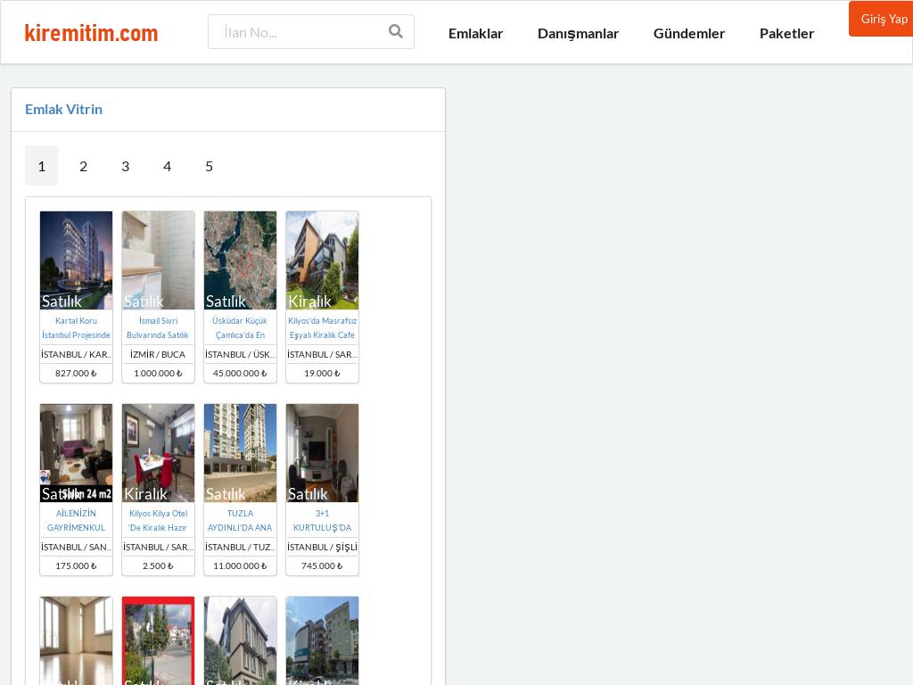View Kilyos'da Masrafsız Eşyalı Kiralık Cafe listing

coord(322,327)
